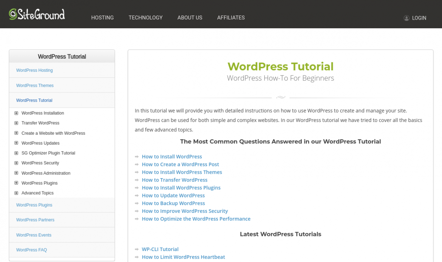Open How to Backup WordPress link
This screenshot has width=442, height=262.
(173, 203)
